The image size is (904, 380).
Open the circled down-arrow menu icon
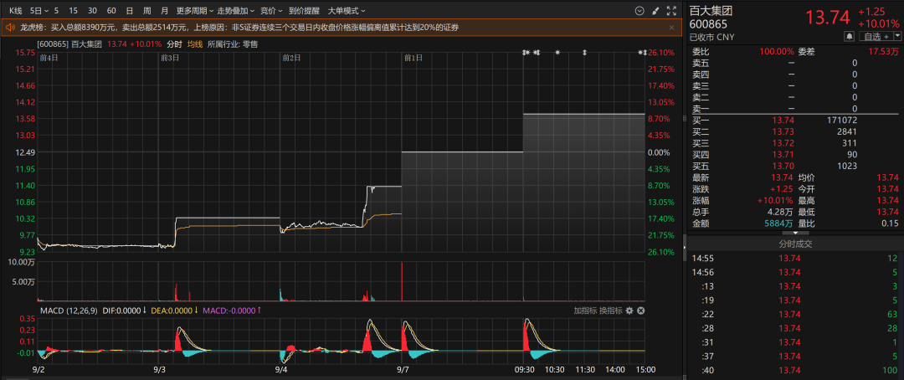point(639,10)
